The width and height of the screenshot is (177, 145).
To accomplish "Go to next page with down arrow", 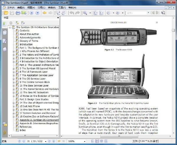I will (x=37, y=13).
